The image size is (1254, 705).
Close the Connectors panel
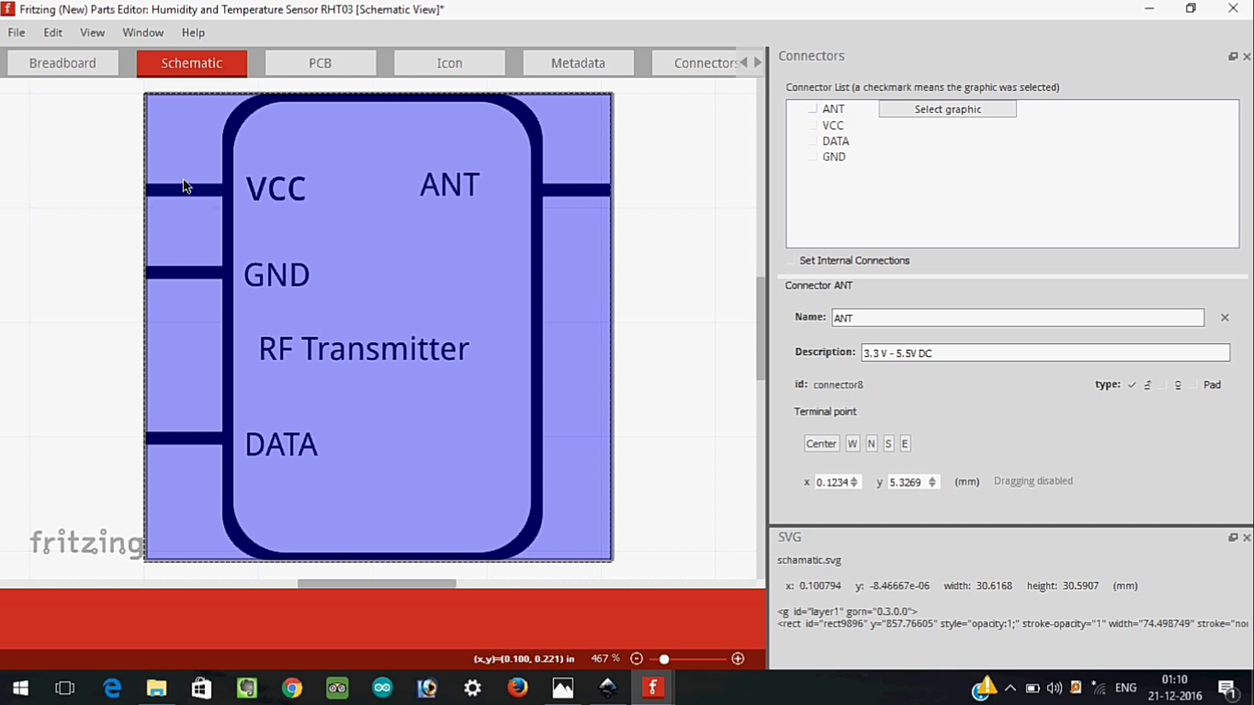1247,57
